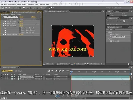The width and height of the screenshot is (133, 100).
Task: Enable Invert Red Channel checkbox
Action: 20,28
